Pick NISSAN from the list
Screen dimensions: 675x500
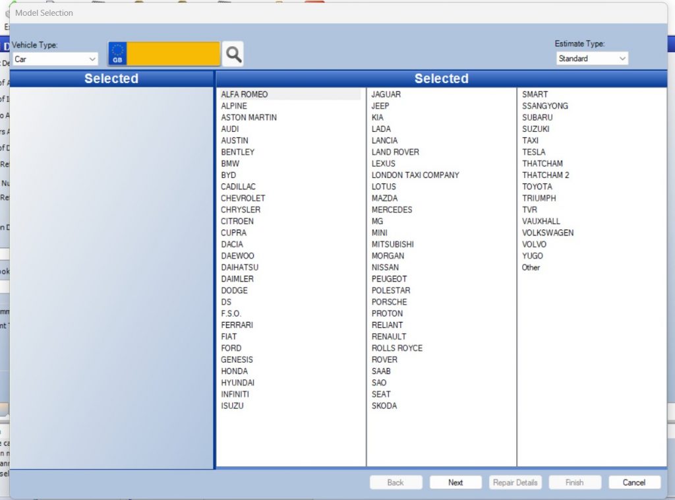pos(385,267)
